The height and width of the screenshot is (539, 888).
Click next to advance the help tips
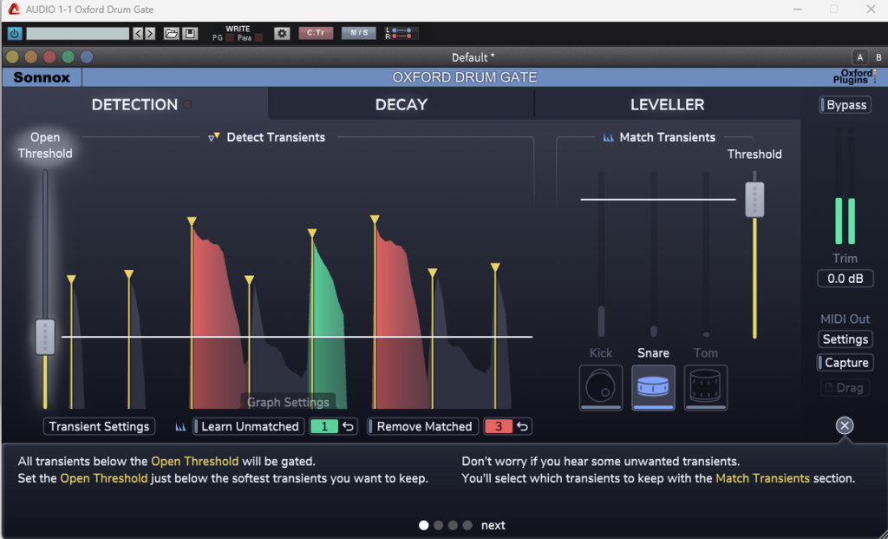pos(493,525)
